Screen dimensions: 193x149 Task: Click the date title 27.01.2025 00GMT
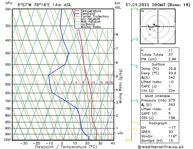[158, 5]
